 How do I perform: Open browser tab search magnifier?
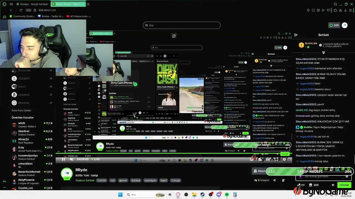pyautogui.click(x=335, y=4)
